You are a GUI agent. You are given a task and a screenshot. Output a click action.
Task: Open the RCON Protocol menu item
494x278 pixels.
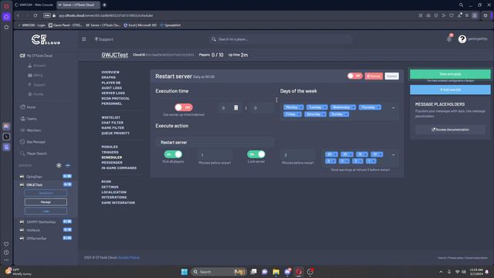115,98
